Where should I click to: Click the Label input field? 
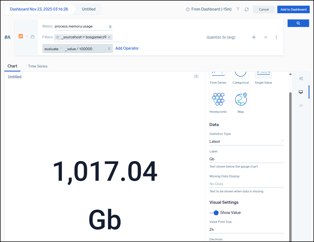click(246, 159)
